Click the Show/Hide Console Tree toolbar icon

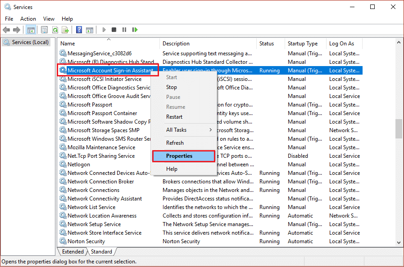tap(31, 30)
